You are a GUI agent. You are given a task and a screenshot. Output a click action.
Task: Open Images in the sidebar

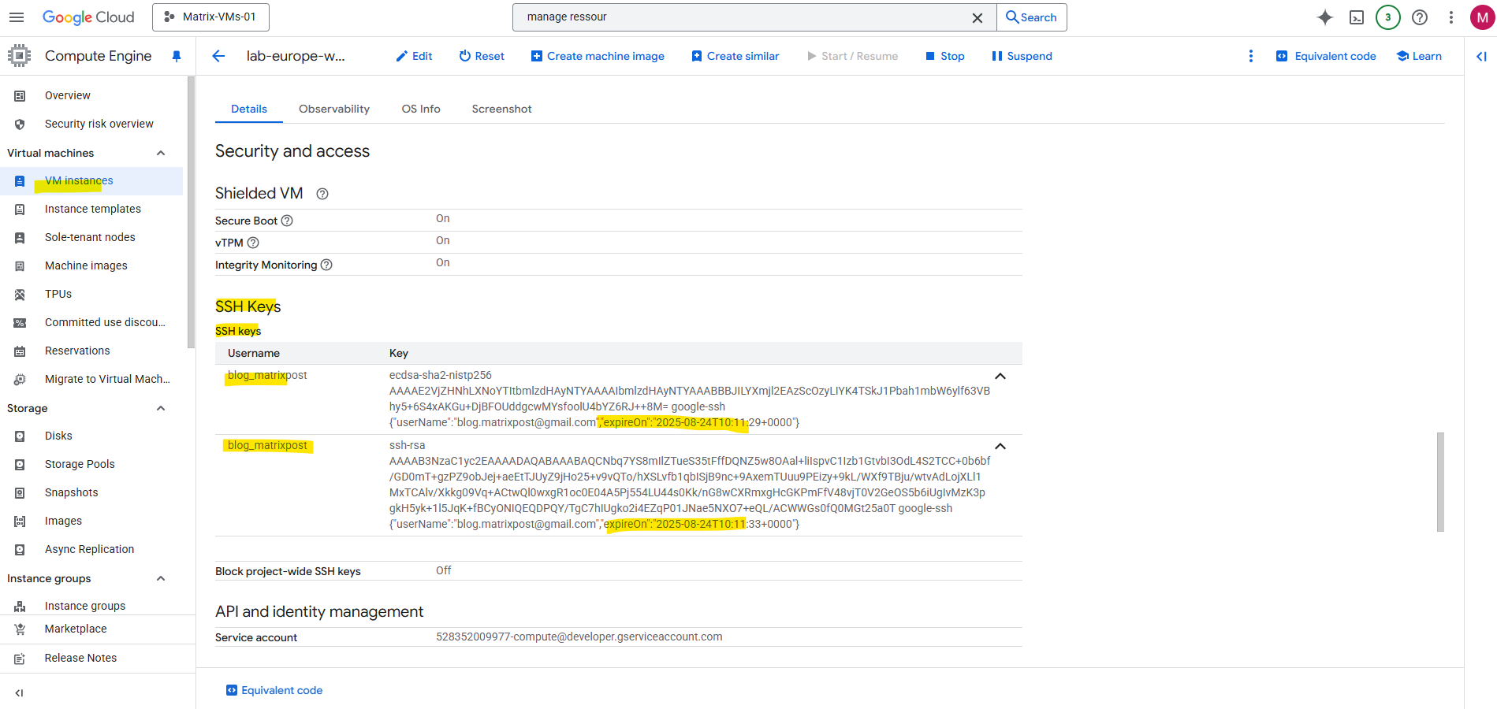91,521
